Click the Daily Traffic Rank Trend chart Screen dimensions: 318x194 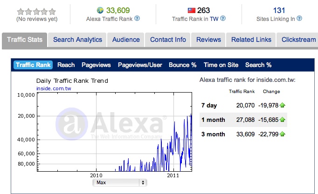point(115,132)
